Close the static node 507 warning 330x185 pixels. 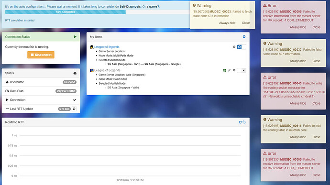coord(316,61)
